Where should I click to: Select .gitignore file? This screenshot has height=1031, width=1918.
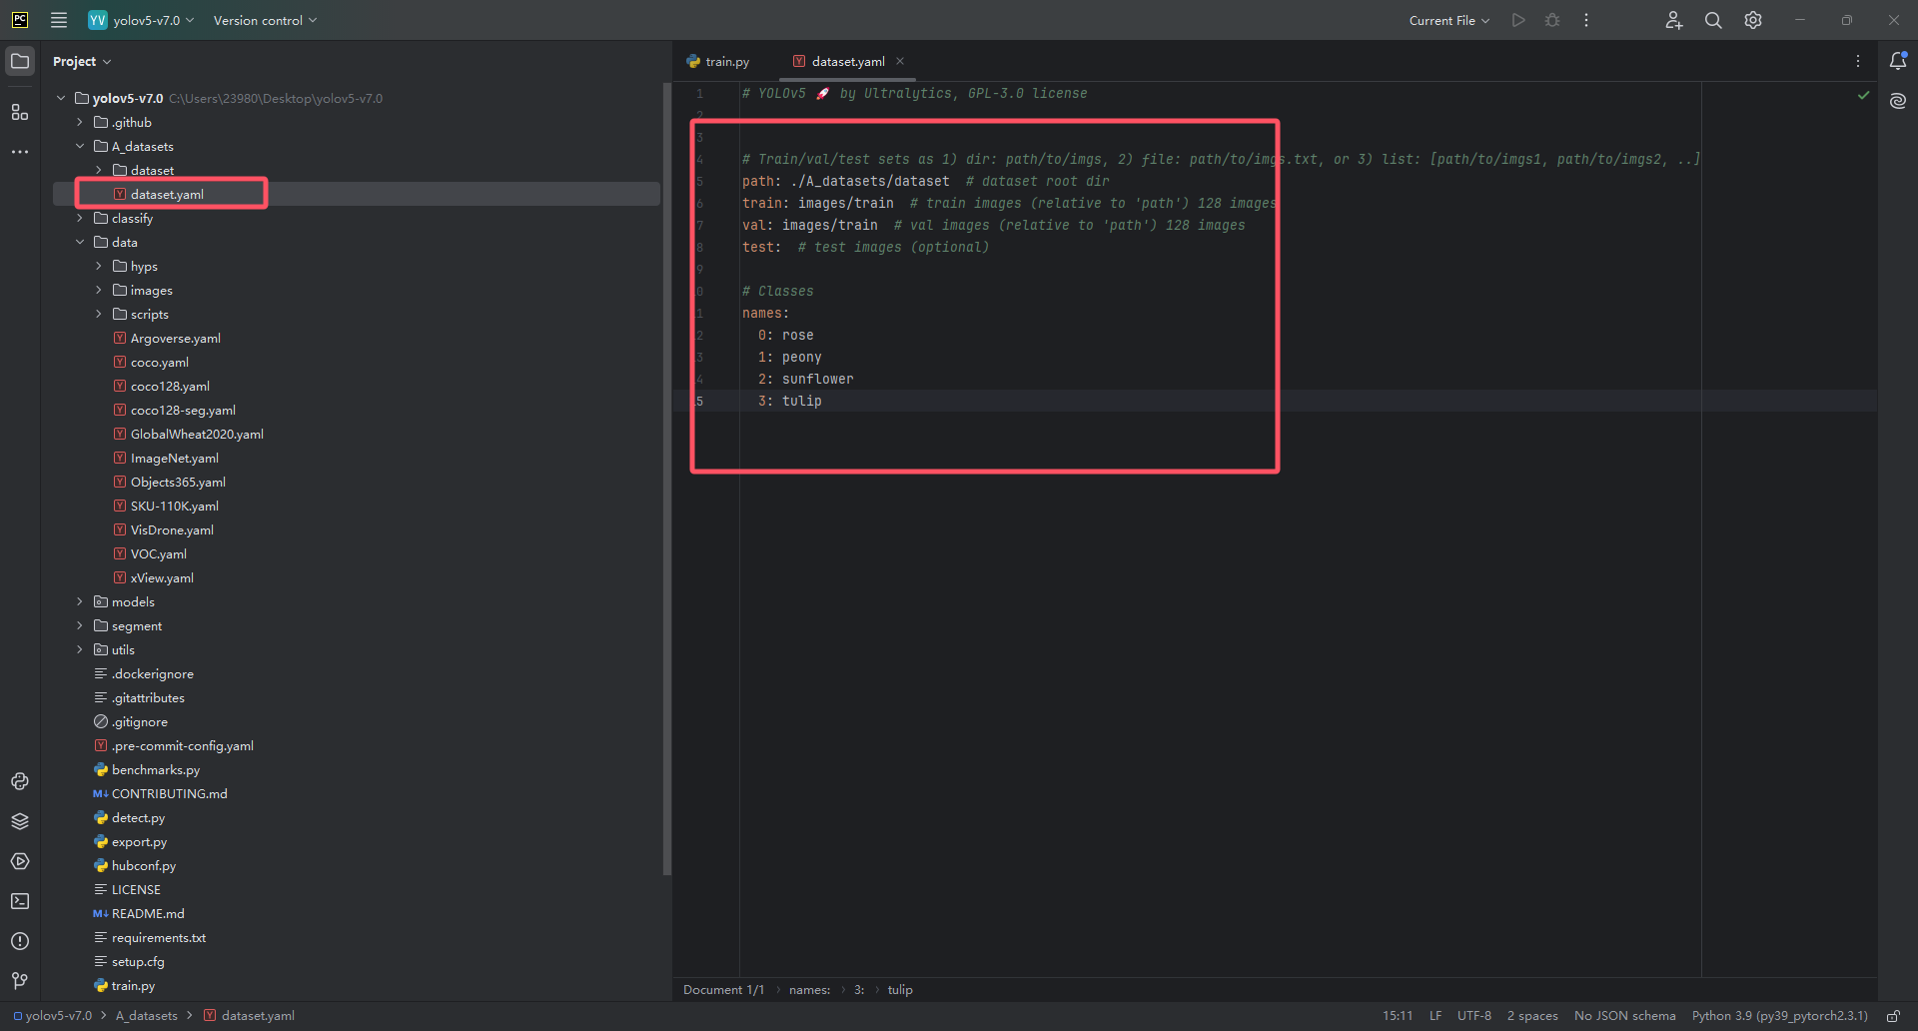tap(140, 721)
